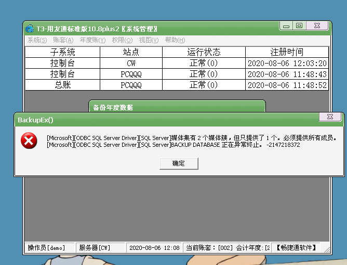Click the window resize grip at corner
Image resolution: width=347 pixels, height=265 pixels.
(327, 250)
